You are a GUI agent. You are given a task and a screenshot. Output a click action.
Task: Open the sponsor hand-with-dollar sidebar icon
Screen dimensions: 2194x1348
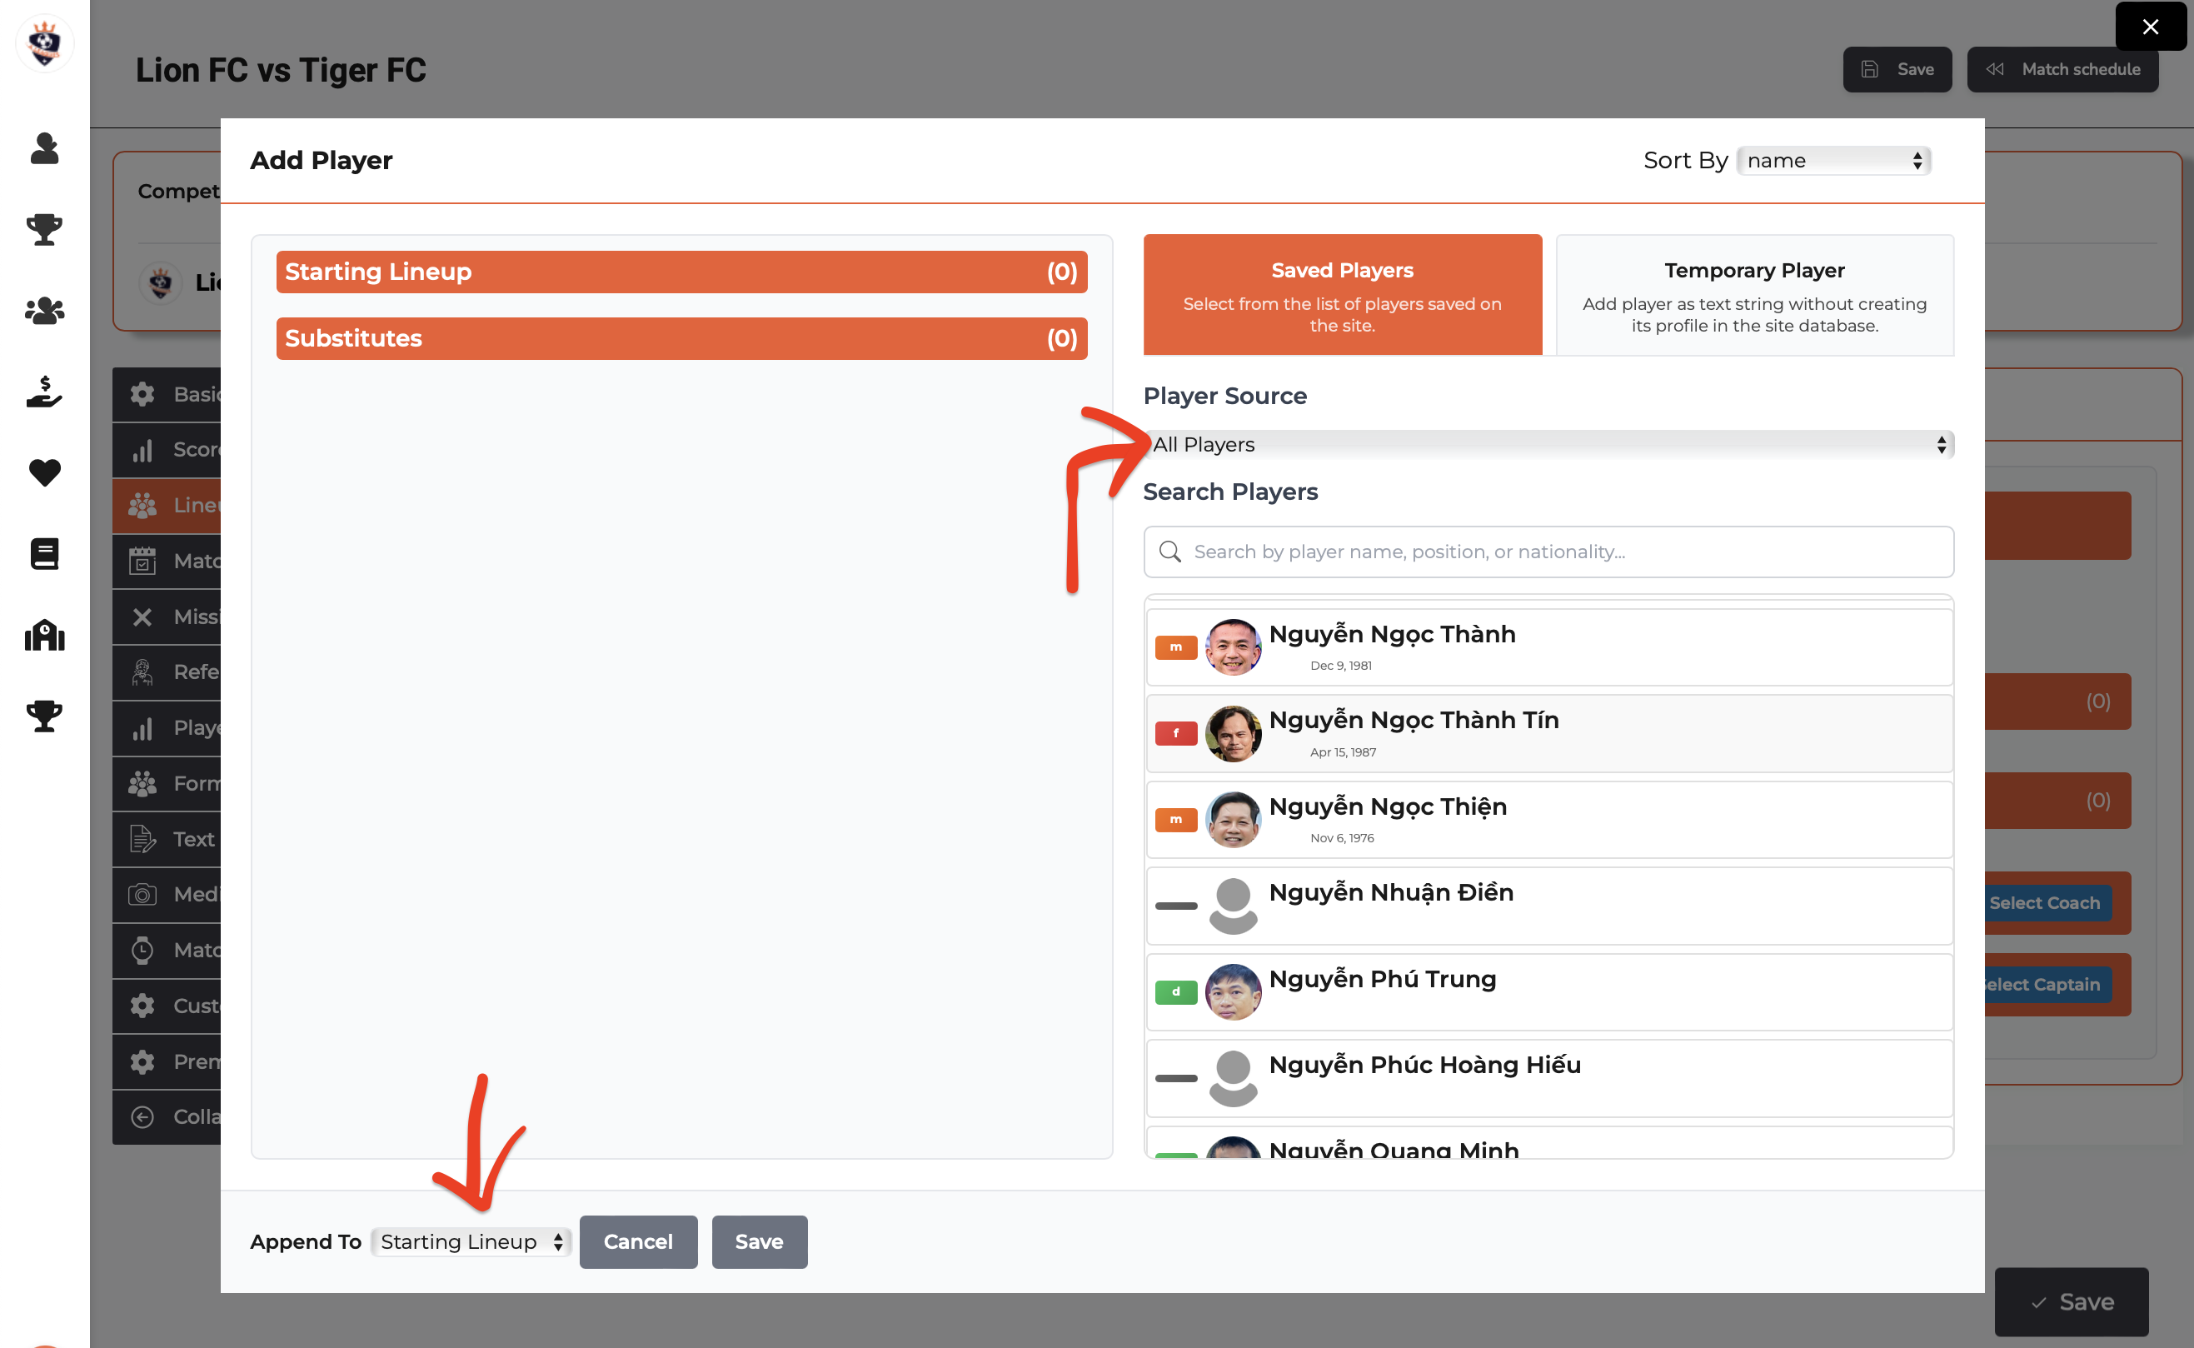[44, 392]
